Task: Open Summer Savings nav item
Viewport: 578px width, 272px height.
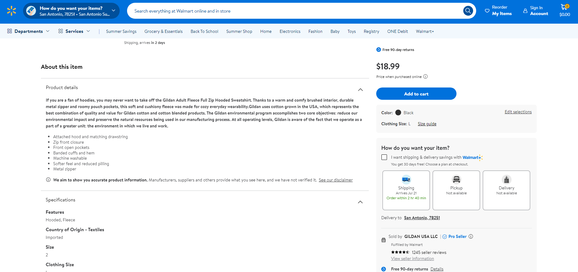Action: (x=121, y=31)
